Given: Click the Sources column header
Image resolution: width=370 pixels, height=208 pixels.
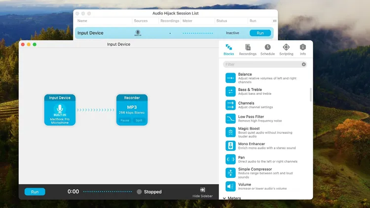Looking at the screenshot, I should click(141, 21).
